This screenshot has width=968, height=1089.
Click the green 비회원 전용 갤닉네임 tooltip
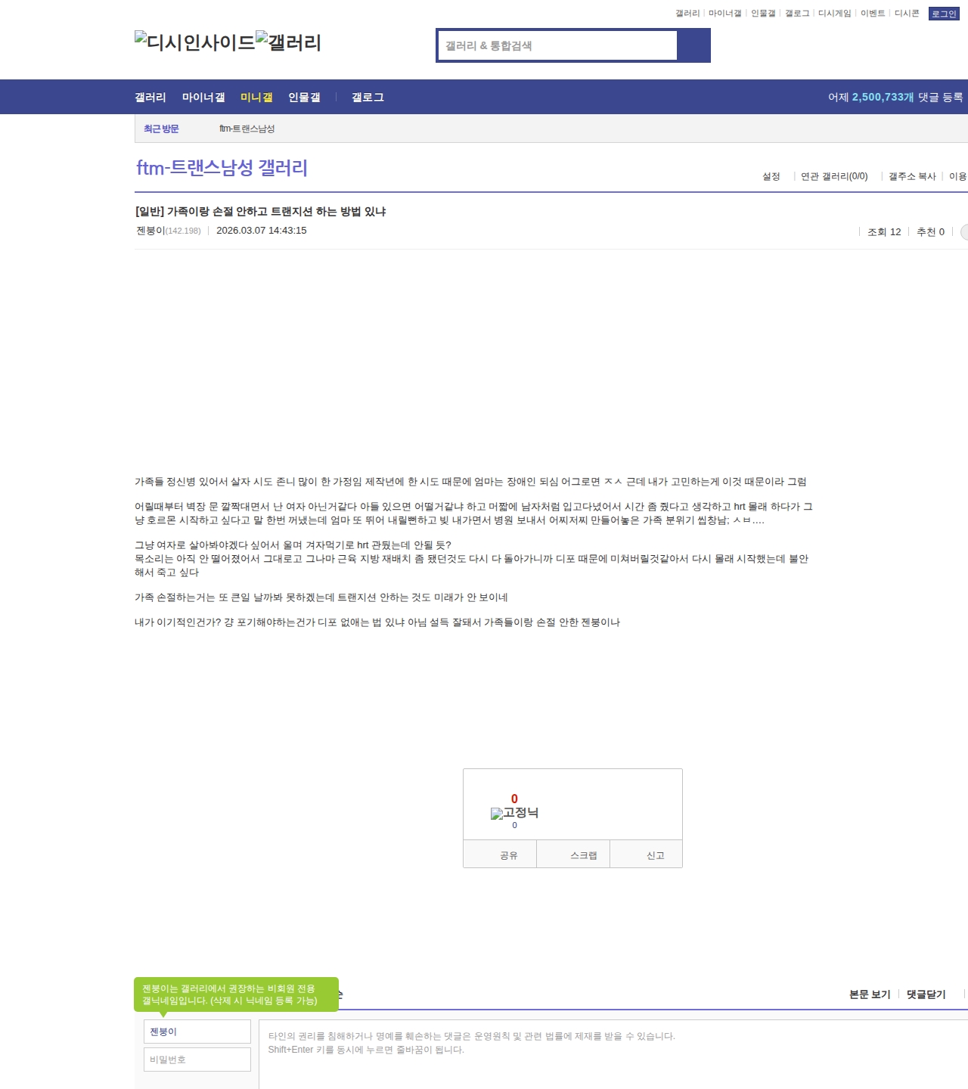pyautogui.click(x=236, y=994)
